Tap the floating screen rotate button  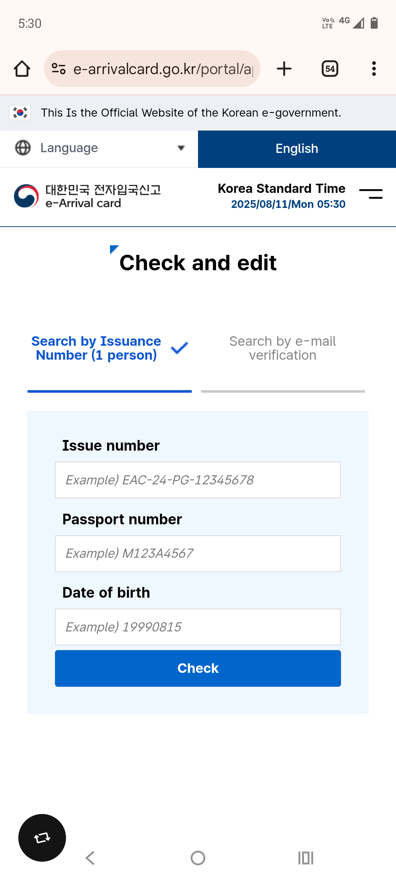(x=42, y=838)
